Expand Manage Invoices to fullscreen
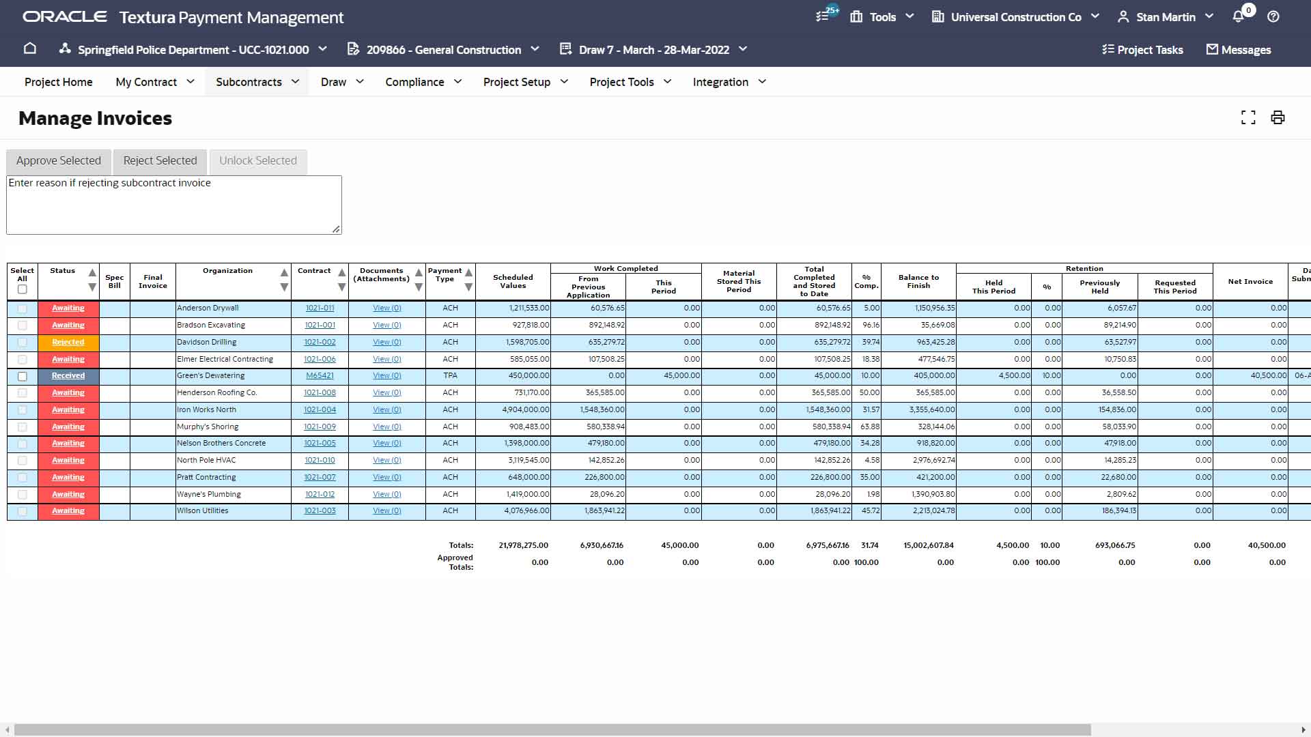 (1248, 117)
